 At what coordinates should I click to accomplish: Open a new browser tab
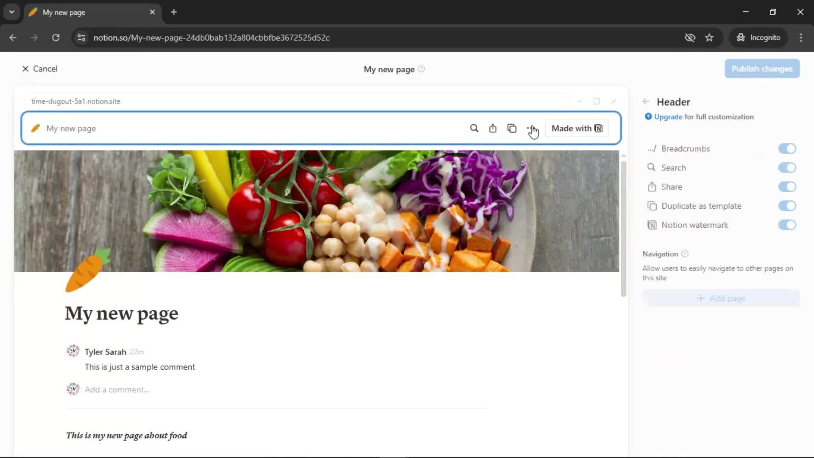coord(174,12)
